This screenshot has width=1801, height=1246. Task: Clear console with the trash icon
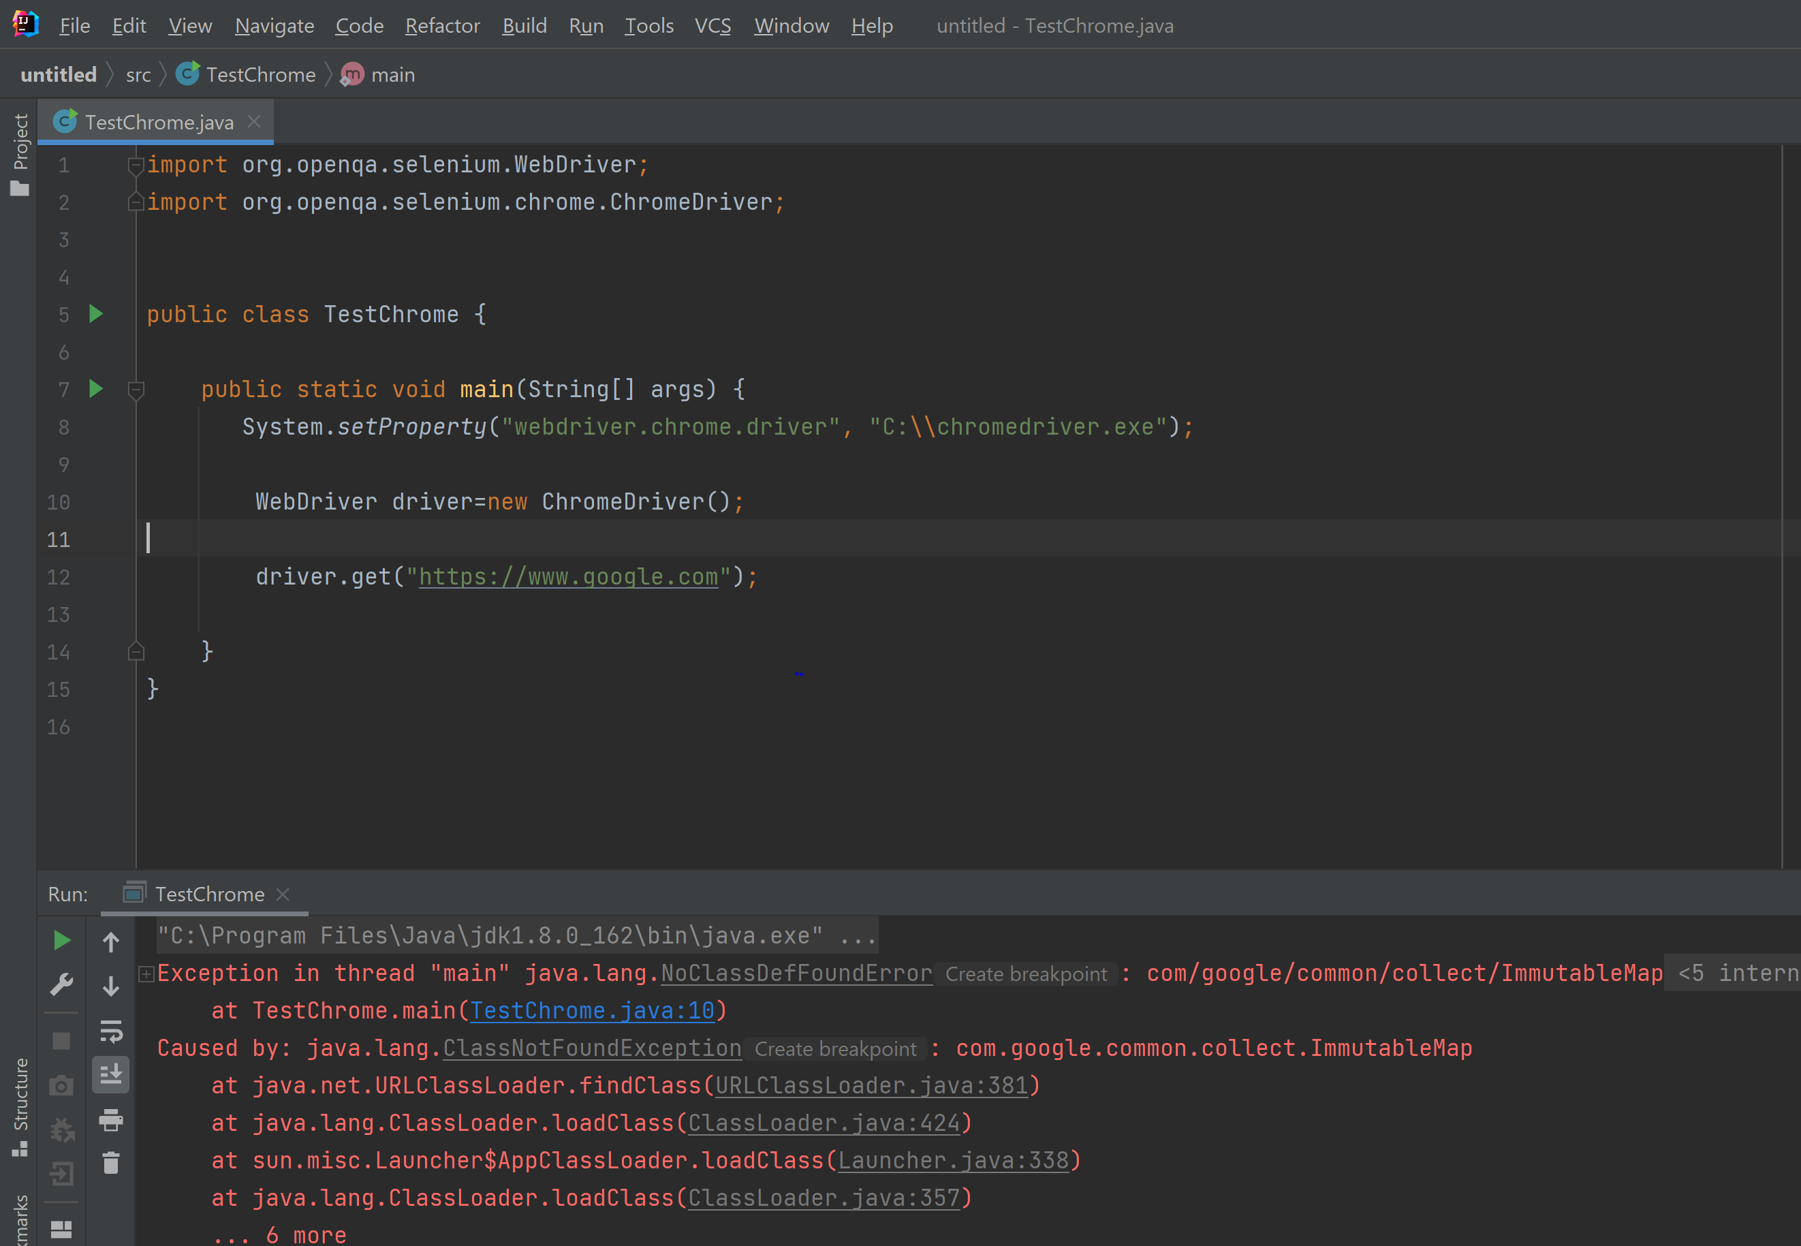point(111,1164)
